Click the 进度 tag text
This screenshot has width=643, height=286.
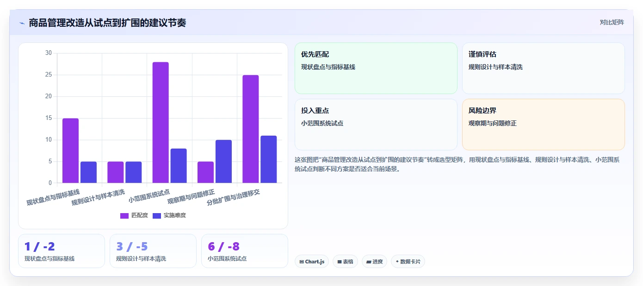(377, 262)
